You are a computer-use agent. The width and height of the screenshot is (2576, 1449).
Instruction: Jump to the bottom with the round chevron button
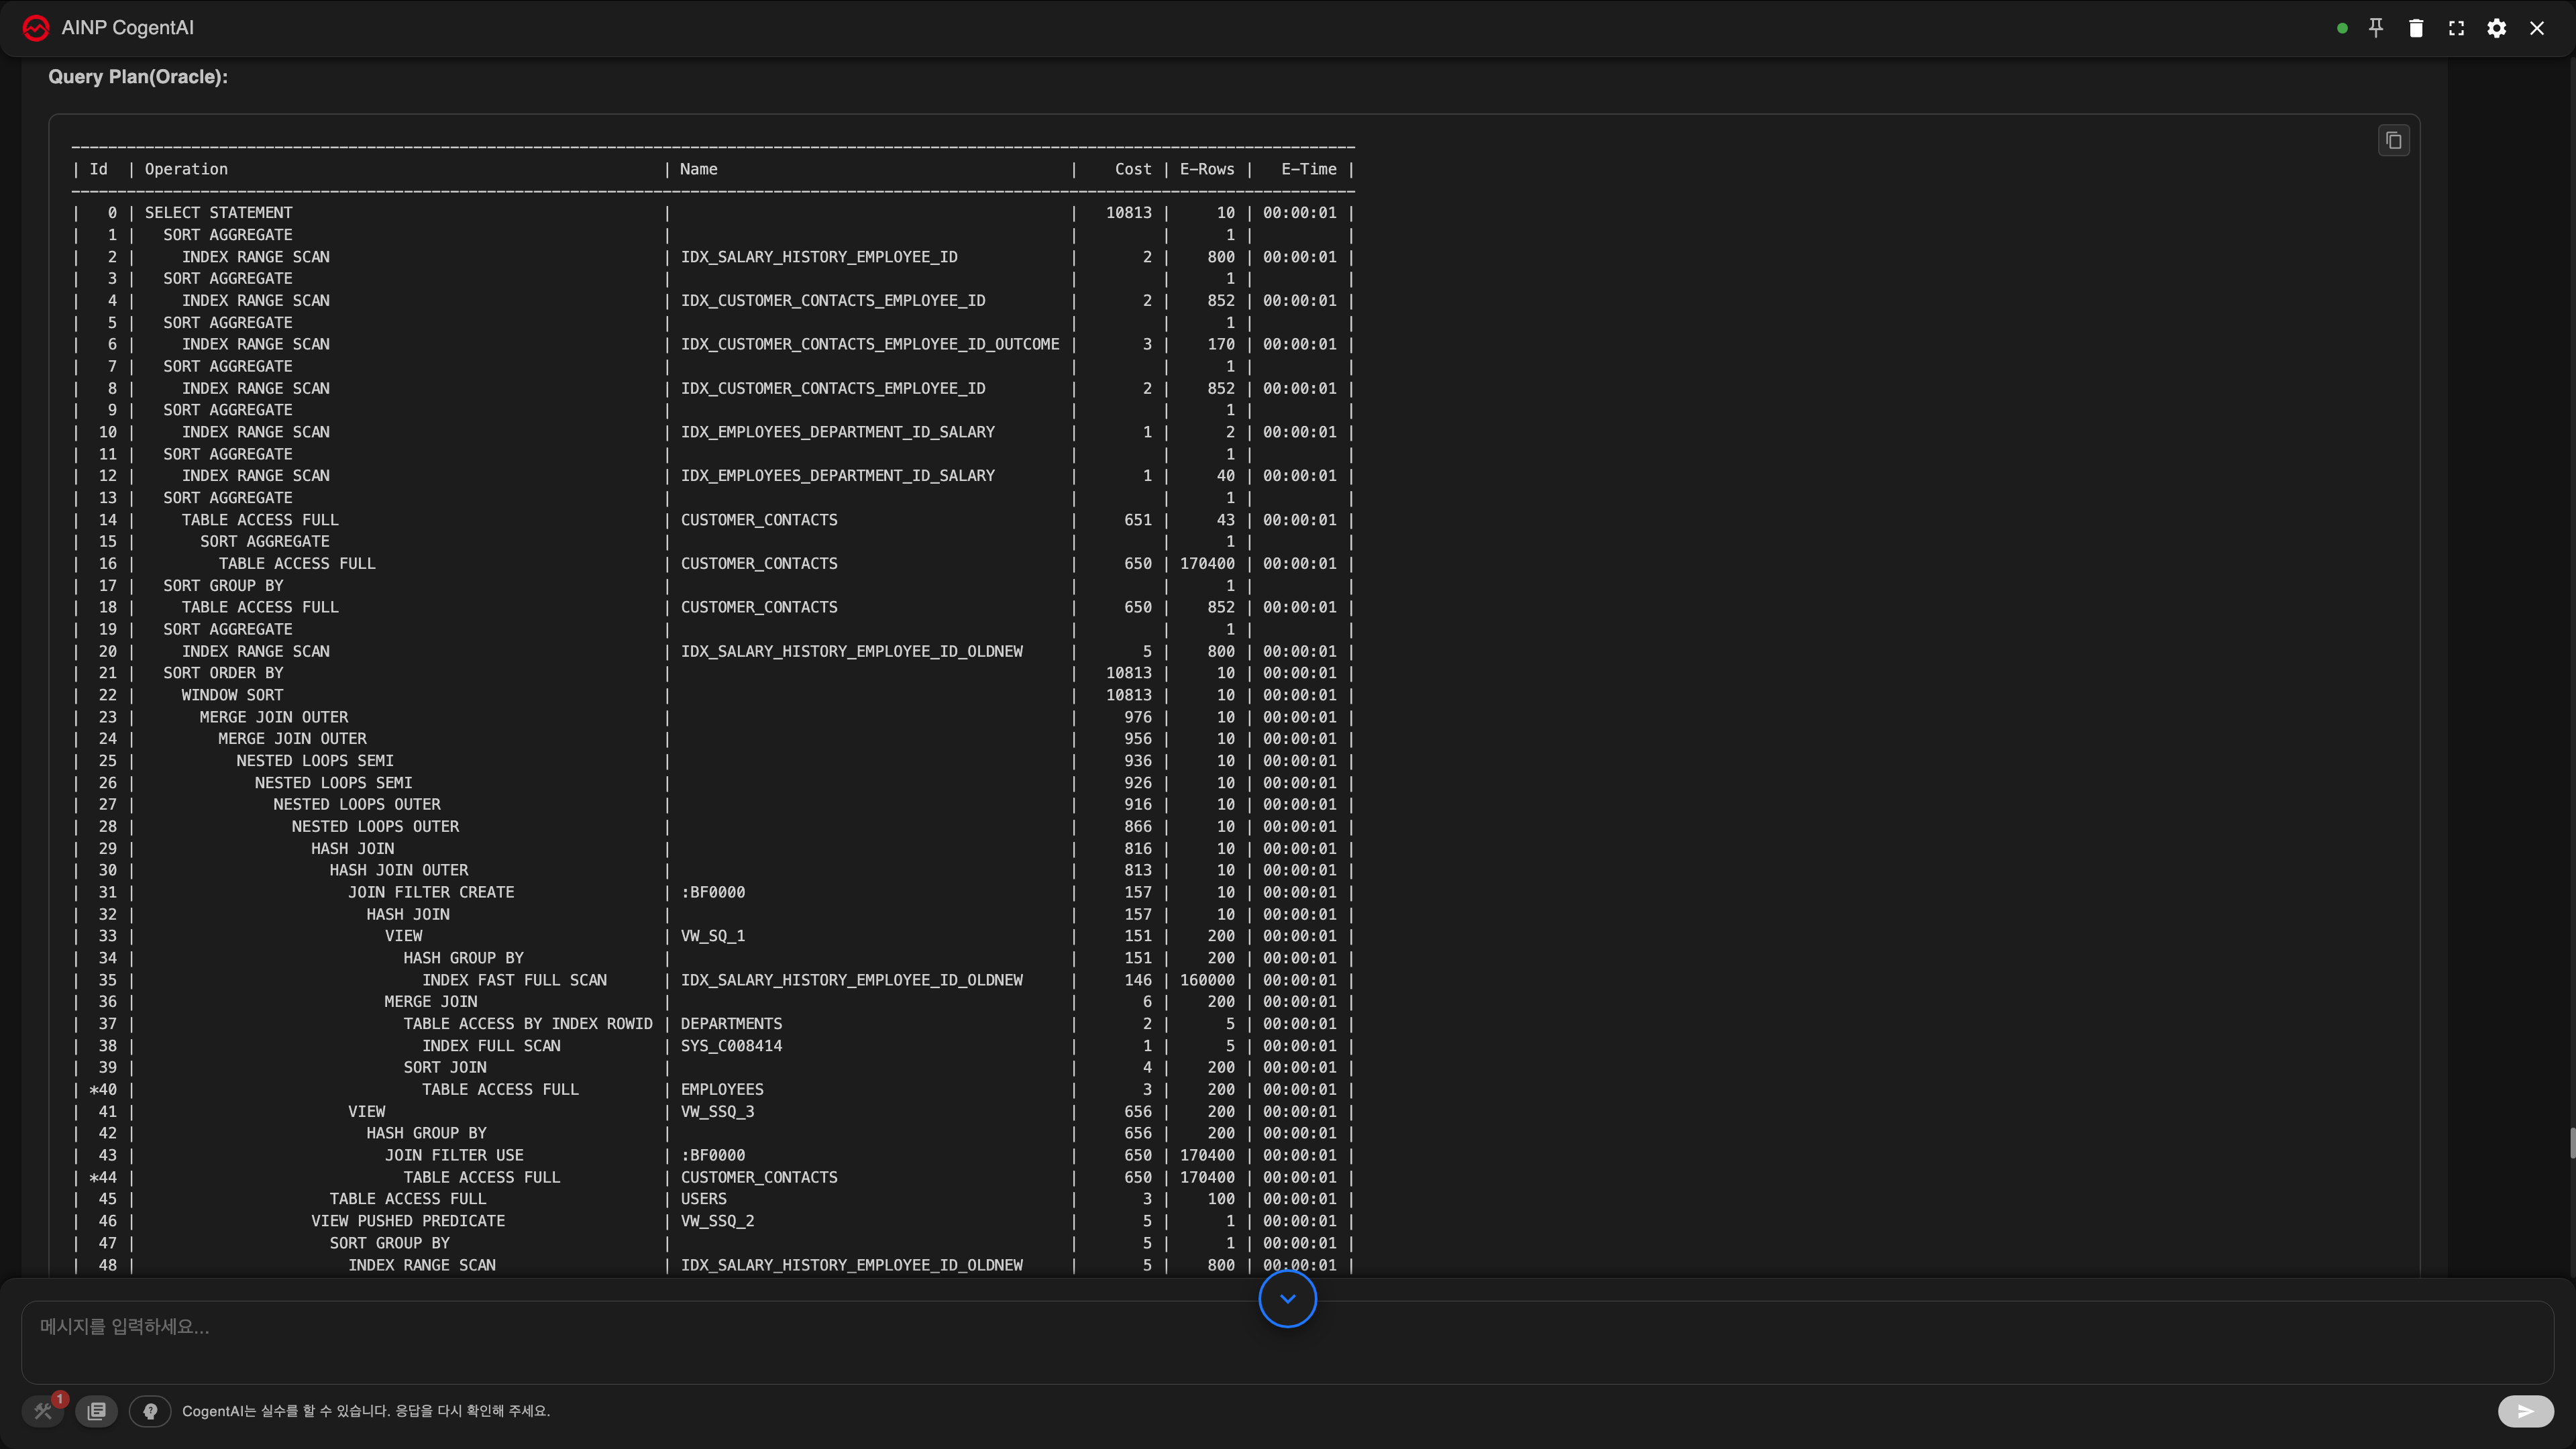tap(1287, 1298)
